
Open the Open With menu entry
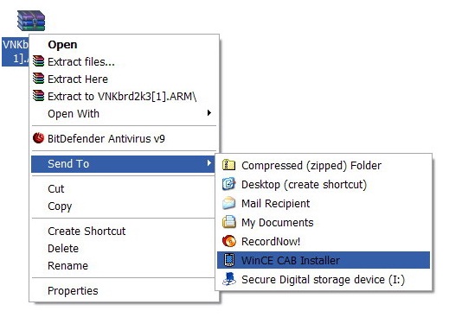click(124, 113)
